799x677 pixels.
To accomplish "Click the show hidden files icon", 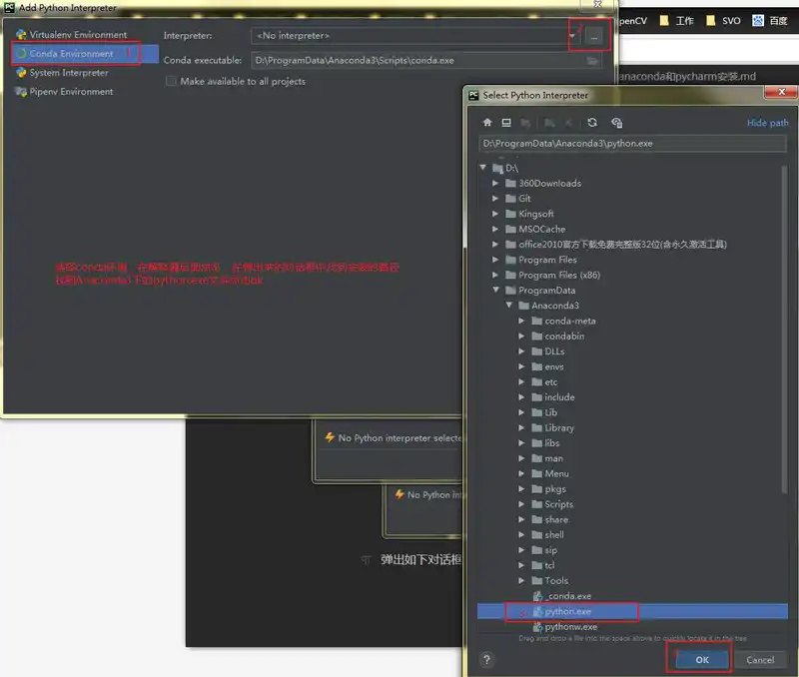I will click(616, 123).
